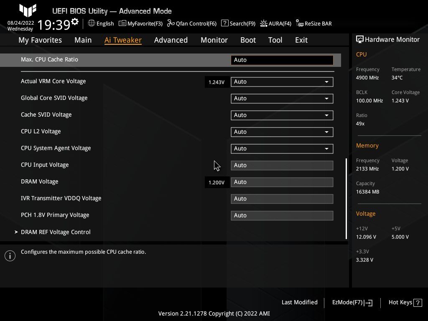Click CPU Frequency 4900 MHz value
428x321 pixels.
tap(367, 77)
